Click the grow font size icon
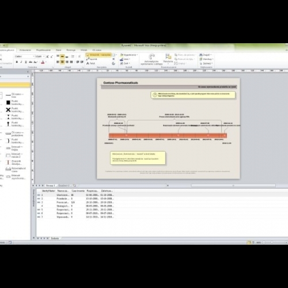The width and height of the screenshot is (288, 288). coord(47,56)
